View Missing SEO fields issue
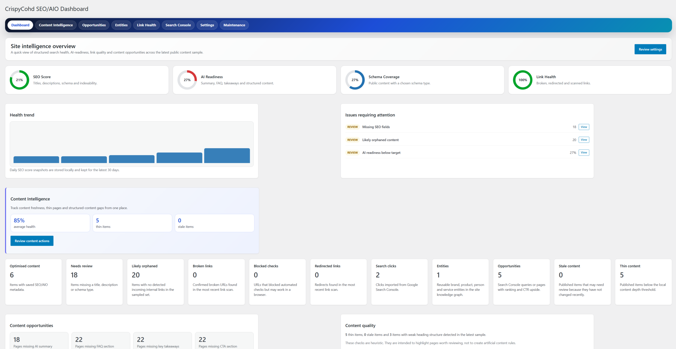Image resolution: width=676 pixels, height=349 pixels. pyautogui.click(x=584, y=127)
